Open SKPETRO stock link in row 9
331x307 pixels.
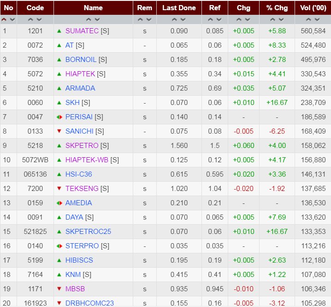coord(82,146)
